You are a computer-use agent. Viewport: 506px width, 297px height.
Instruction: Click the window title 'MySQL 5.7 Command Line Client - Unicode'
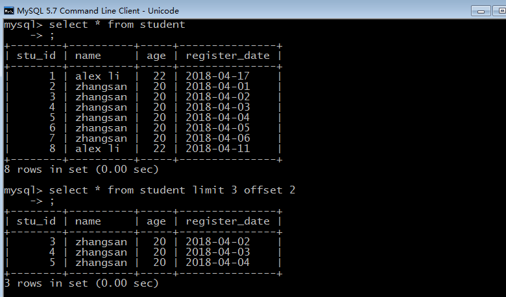[x=98, y=11]
